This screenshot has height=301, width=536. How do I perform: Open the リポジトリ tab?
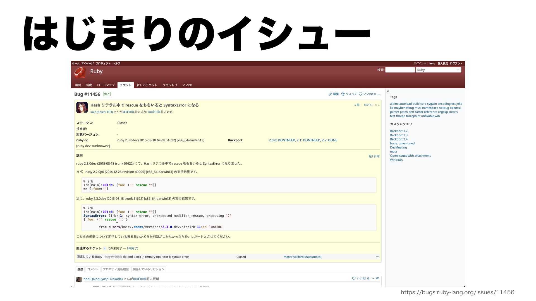(170, 85)
